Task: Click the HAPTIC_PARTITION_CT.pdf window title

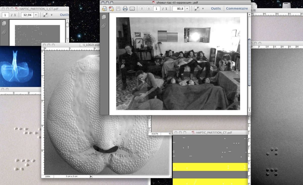Action: [214, 133]
